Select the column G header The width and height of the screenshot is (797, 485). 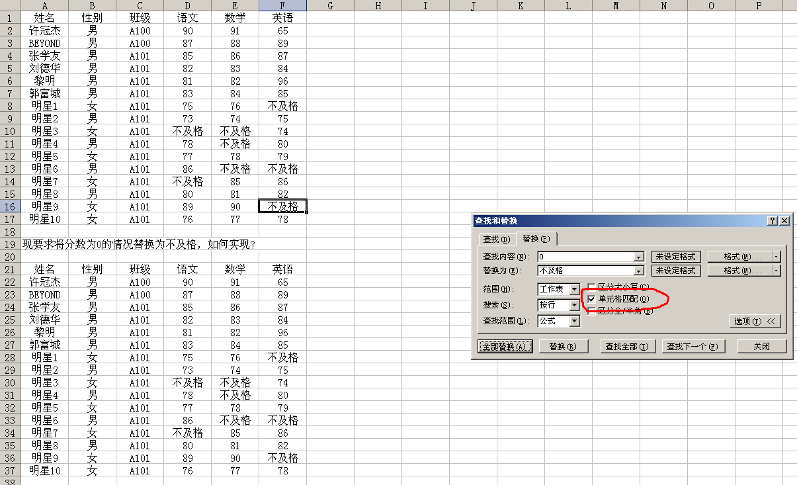pos(330,5)
